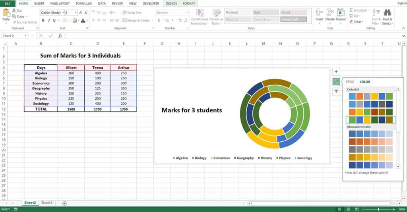Toggle Bold formatting
The image size is (407, 212).
(43, 21)
